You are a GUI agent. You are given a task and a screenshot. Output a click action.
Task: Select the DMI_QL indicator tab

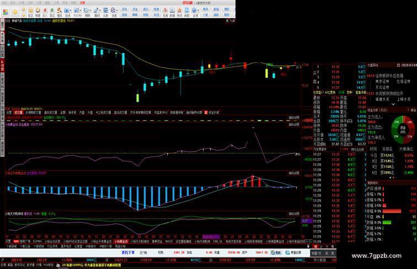(x=217, y=241)
